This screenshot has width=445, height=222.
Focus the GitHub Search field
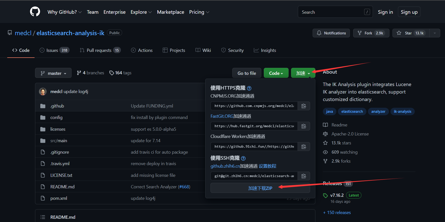tap(335, 12)
